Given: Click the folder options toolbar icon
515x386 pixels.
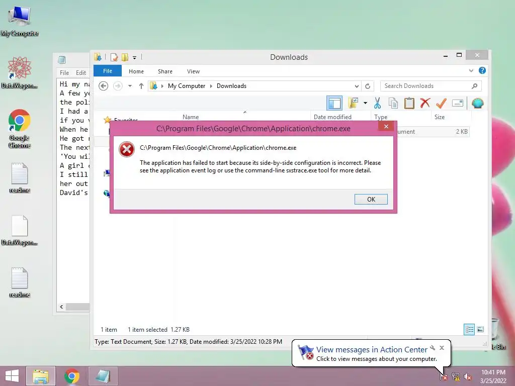Looking at the screenshot, I should pyautogui.click(x=353, y=103).
